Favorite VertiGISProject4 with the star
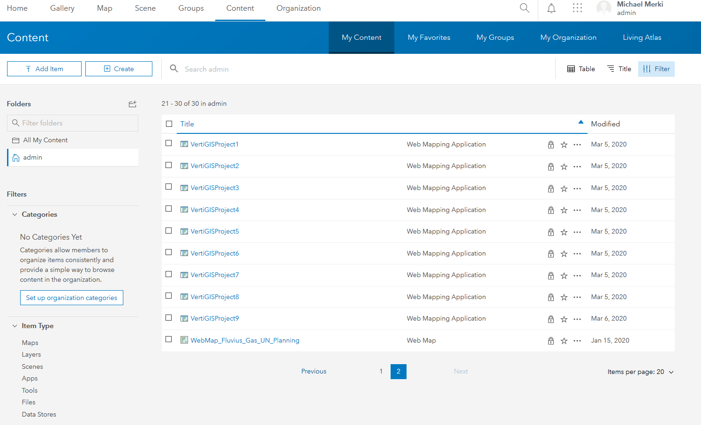This screenshot has height=425, width=701. pos(564,210)
